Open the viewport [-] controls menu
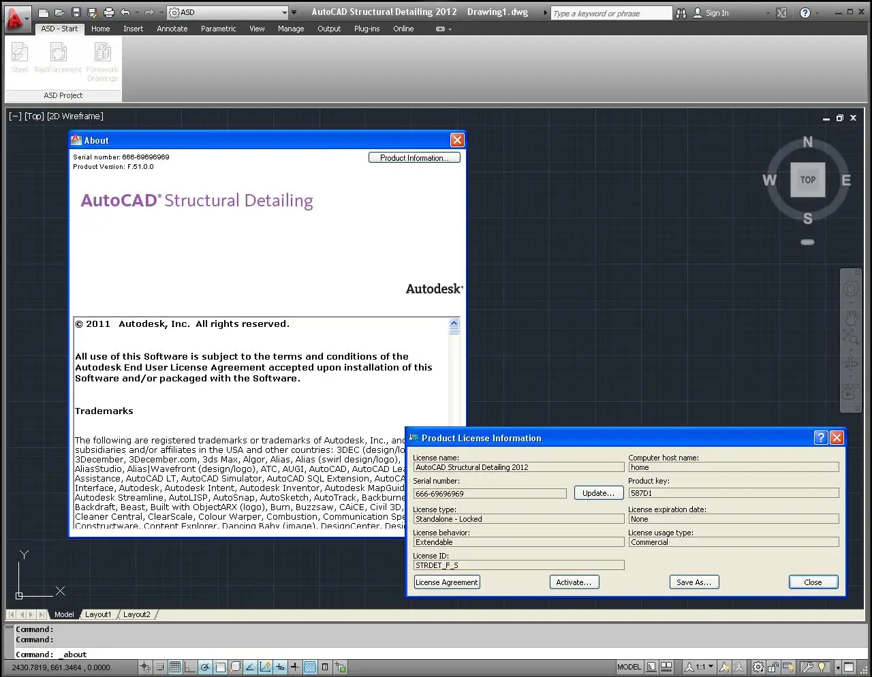This screenshot has height=677, width=872. [x=15, y=116]
